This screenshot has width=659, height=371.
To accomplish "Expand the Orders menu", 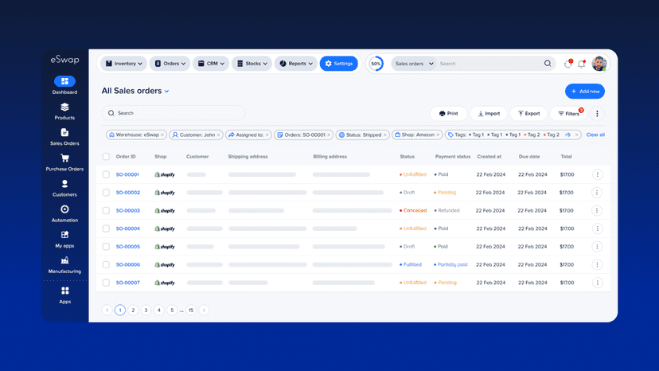I will point(170,64).
